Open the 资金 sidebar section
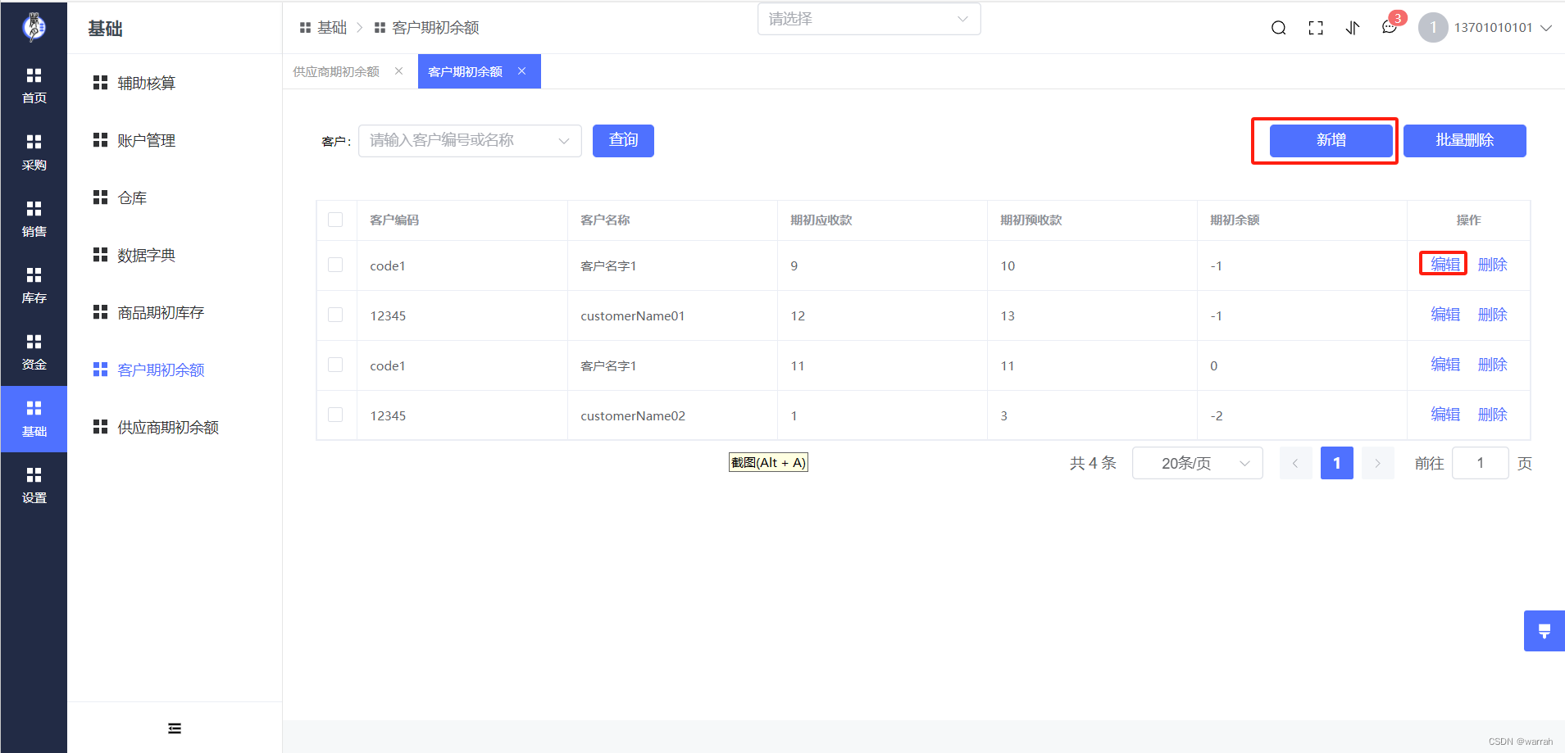1565x753 pixels. pyautogui.click(x=34, y=352)
